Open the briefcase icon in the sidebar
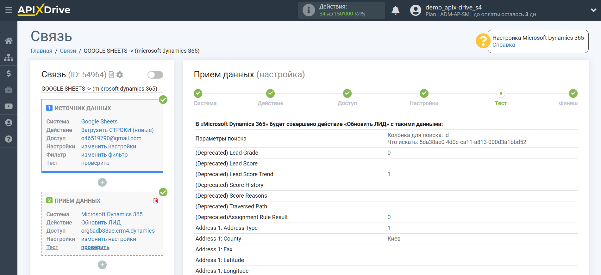Image resolution: width=601 pixels, height=275 pixels. pos(9,90)
